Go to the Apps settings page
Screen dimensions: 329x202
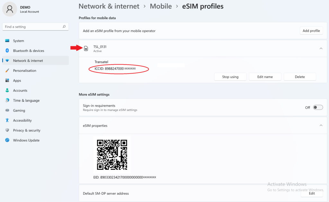coord(35,80)
